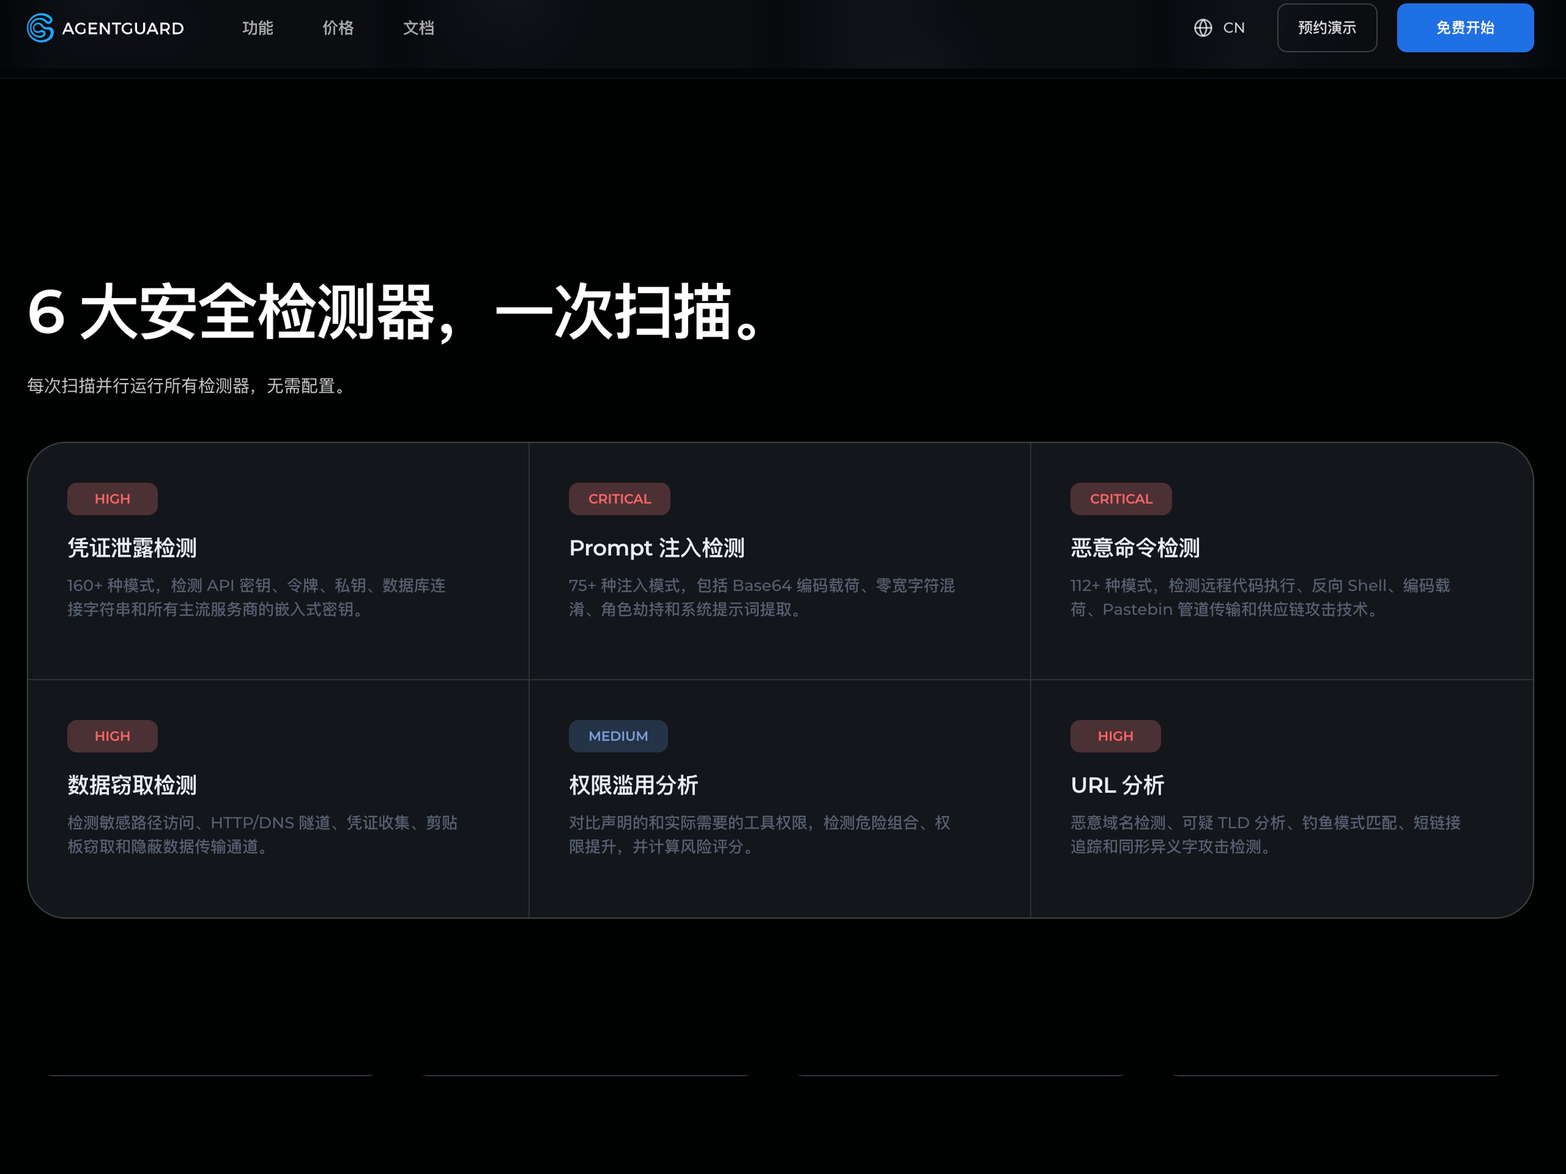Select the URL 分析 card title

click(1117, 785)
